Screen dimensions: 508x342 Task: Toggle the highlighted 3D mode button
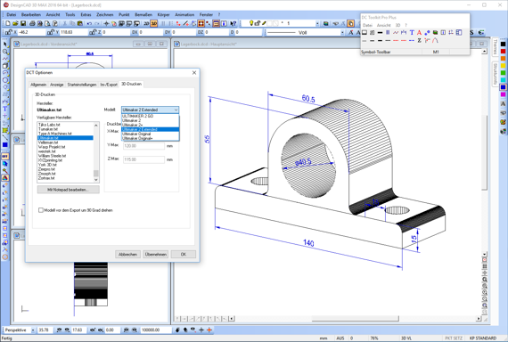pyautogui.click(x=154, y=23)
